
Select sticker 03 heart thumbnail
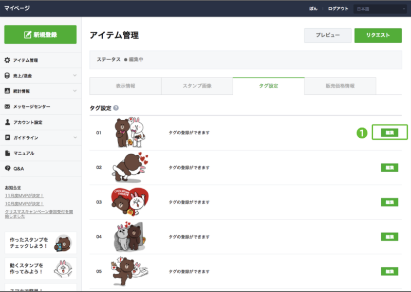click(x=126, y=202)
